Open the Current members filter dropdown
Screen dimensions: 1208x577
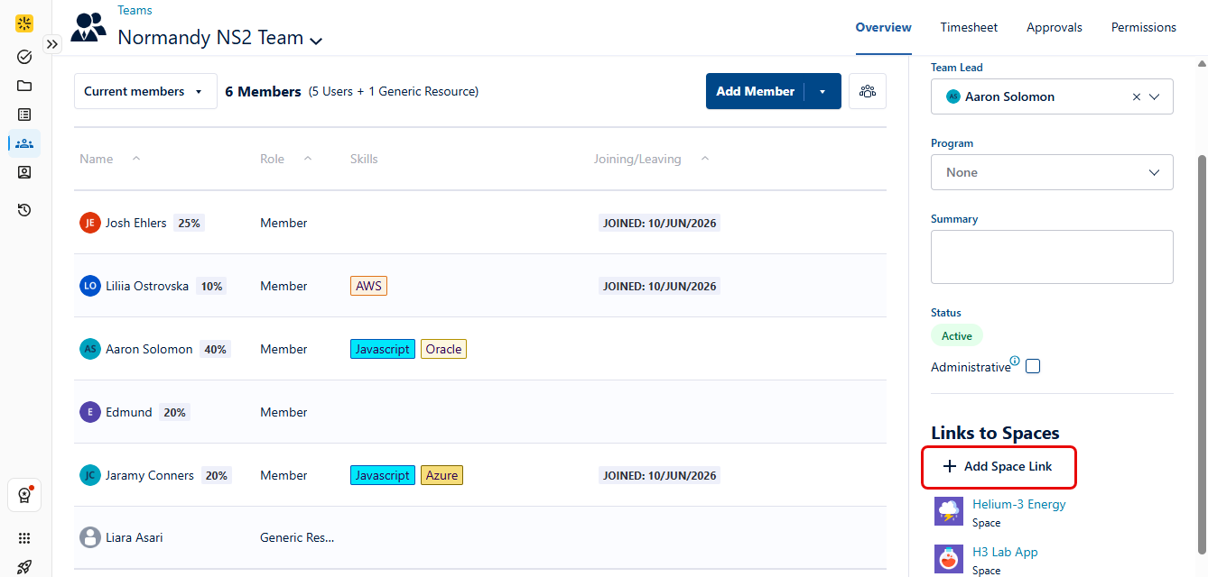pos(145,91)
